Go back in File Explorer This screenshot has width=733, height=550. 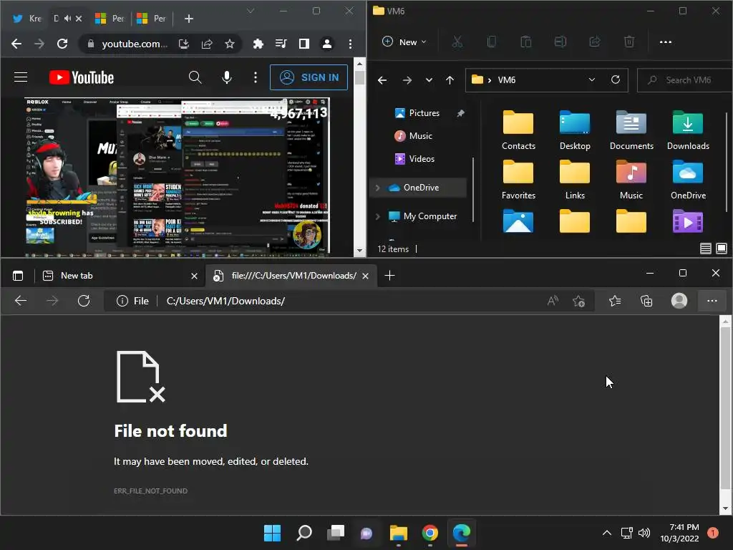pos(382,80)
